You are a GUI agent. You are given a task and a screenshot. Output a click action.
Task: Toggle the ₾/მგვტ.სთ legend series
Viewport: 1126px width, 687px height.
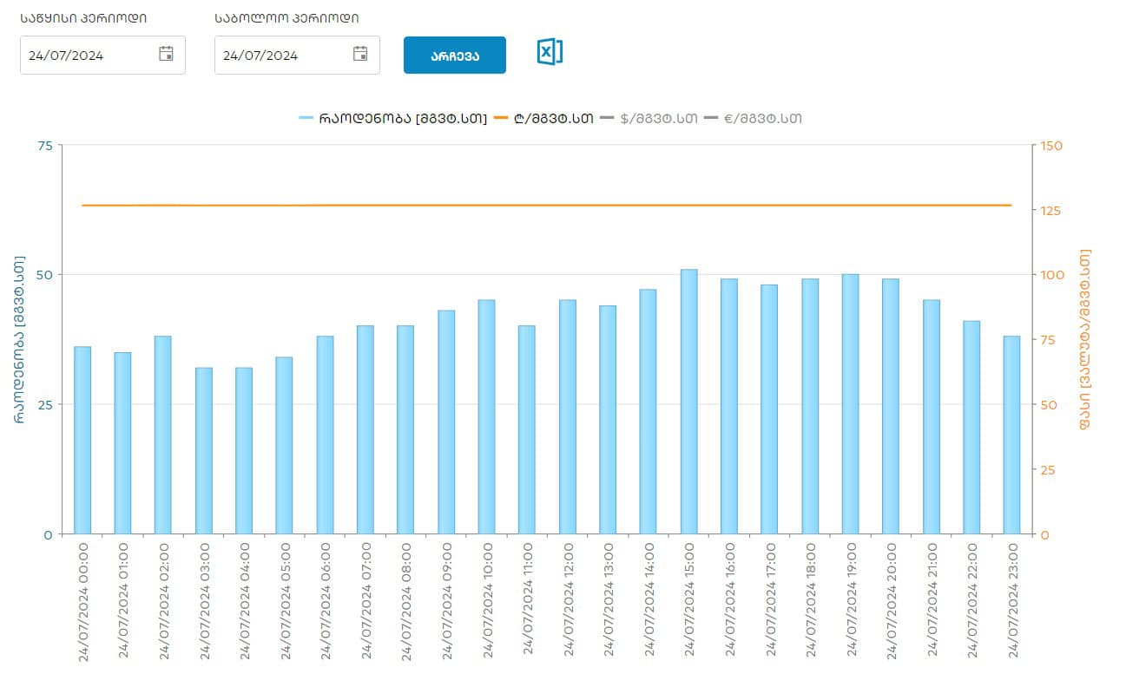543,118
